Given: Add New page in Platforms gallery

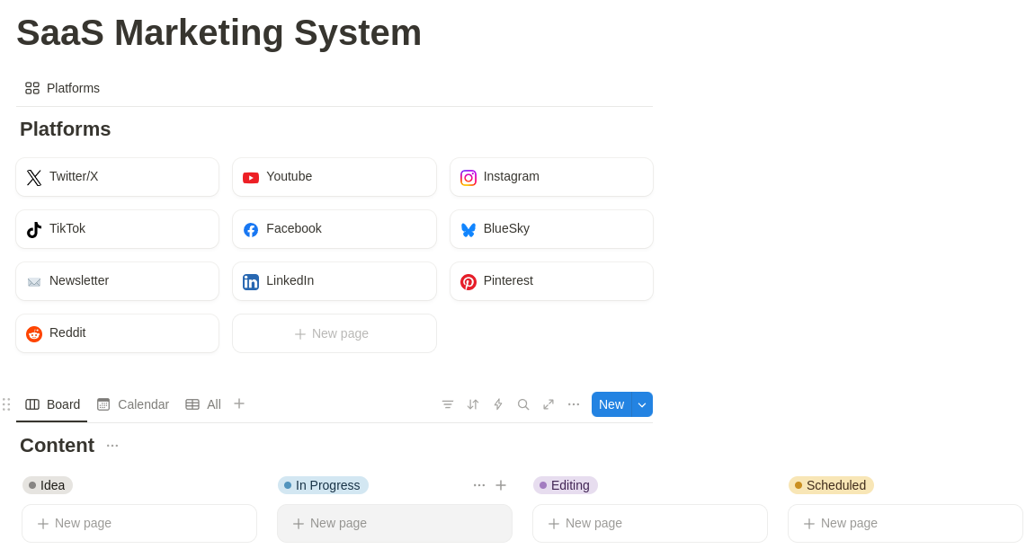Looking at the screenshot, I should point(334,333).
